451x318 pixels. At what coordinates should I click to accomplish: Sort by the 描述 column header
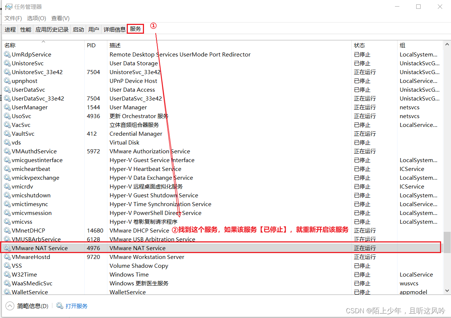click(229, 45)
